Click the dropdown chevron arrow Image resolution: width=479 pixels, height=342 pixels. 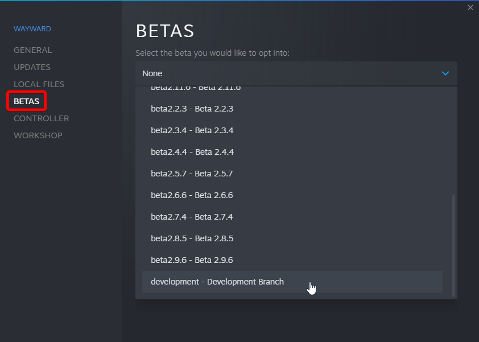(x=445, y=73)
